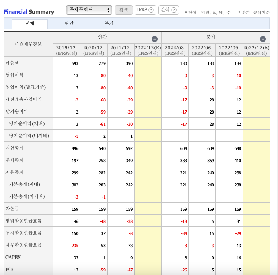Collapse the 연간 column group with minus icon
278x275 pixels.
point(154,39)
